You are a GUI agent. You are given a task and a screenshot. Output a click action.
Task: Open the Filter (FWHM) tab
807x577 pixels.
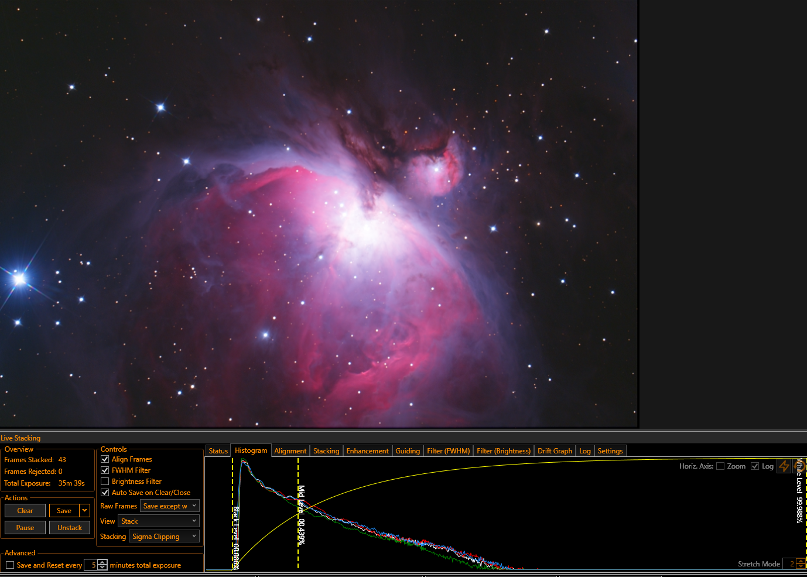coord(448,451)
